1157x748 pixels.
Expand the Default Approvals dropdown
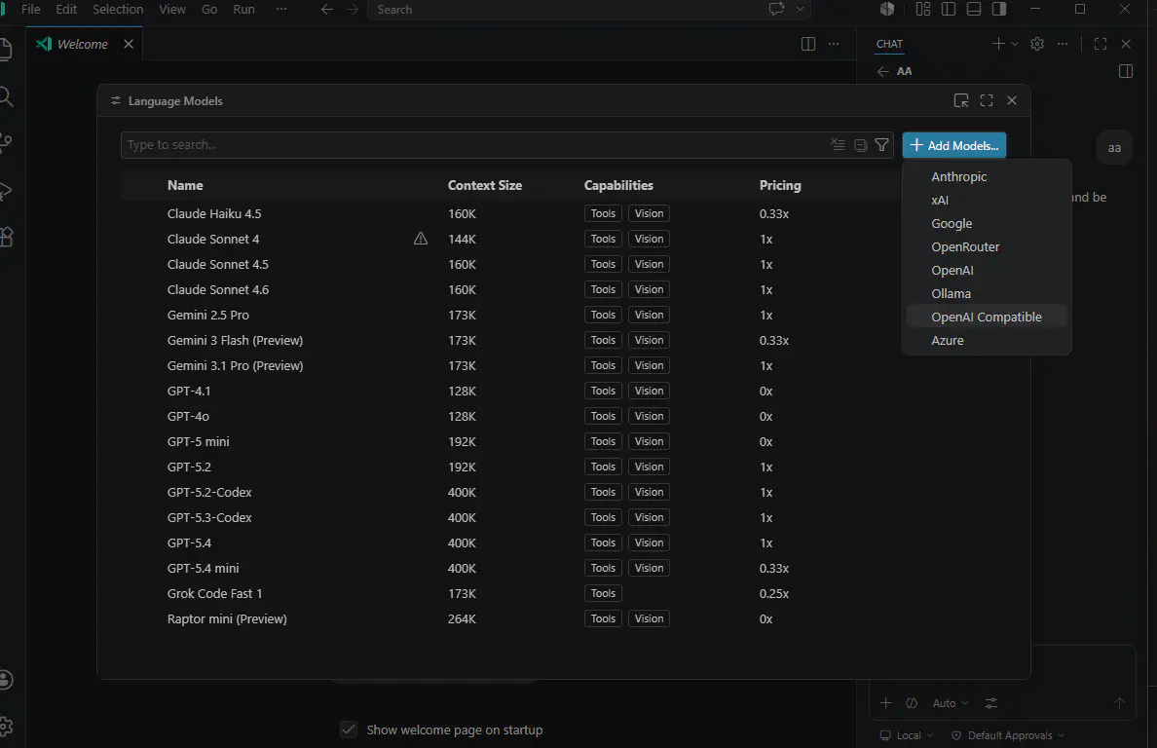click(x=1008, y=735)
